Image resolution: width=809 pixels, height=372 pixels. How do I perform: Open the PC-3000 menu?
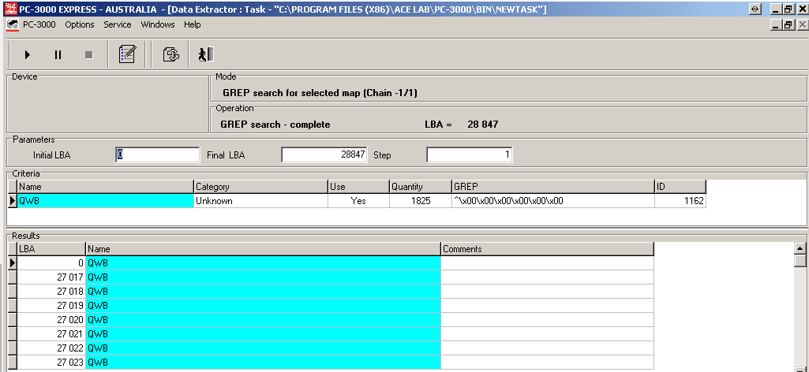click(x=39, y=24)
